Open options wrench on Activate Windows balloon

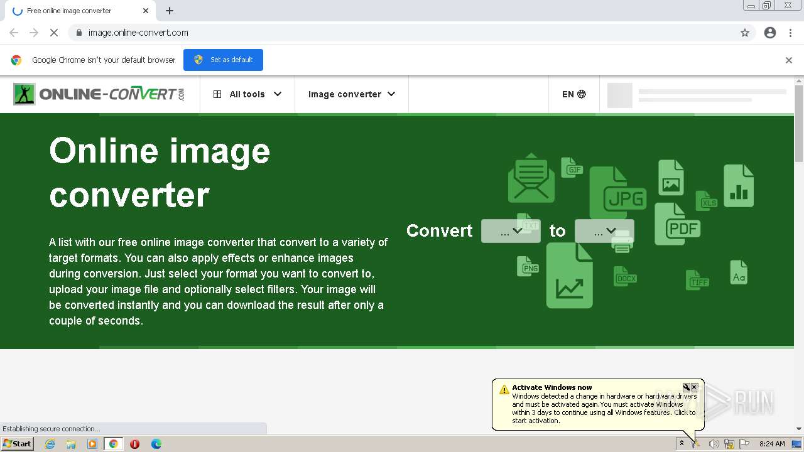(687, 387)
